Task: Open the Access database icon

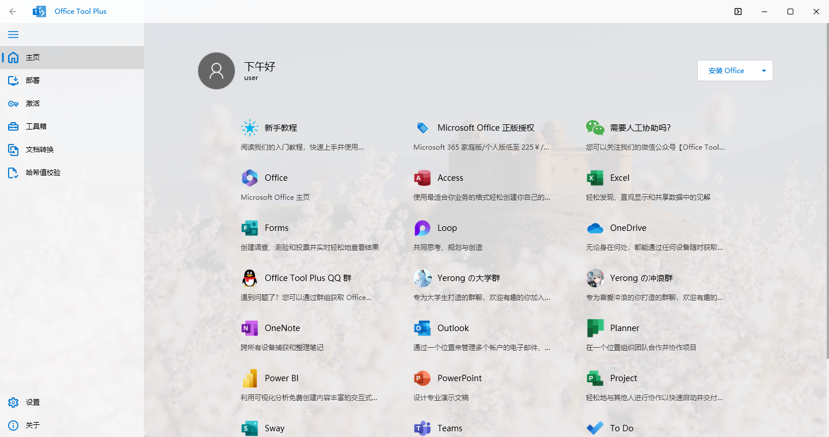Action: [422, 178]
